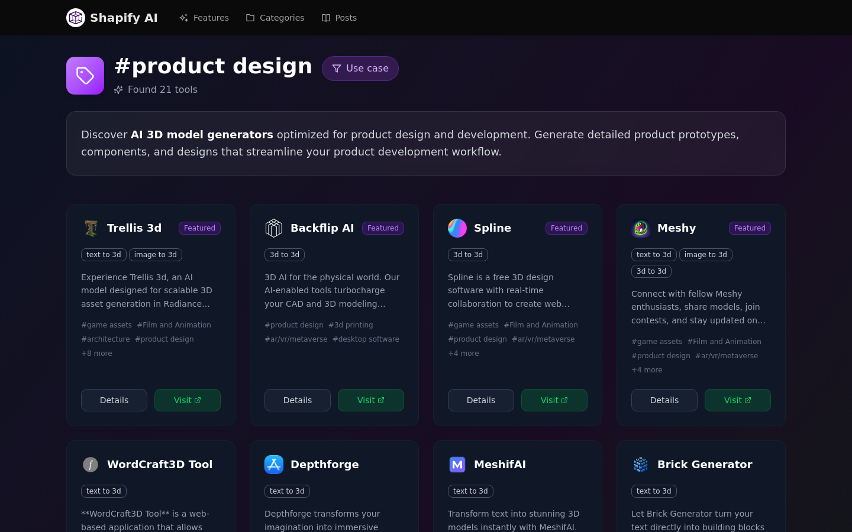Click the Backflip AI logo icon
The width and height of the screenshot is (852, 532).
point(274,228)
